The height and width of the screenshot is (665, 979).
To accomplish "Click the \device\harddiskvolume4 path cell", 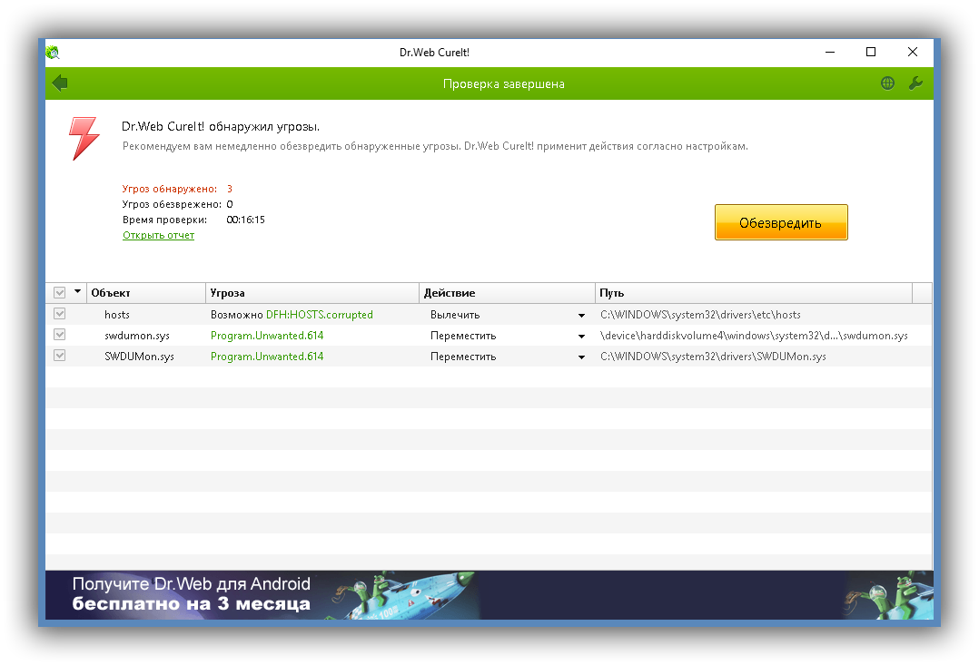I will [x=754, y=336].
